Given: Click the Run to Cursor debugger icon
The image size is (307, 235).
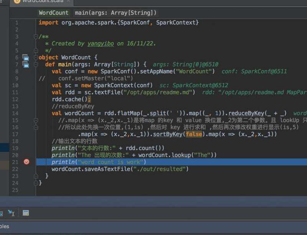Looking at the screenshot, I should tap(11, 213).
